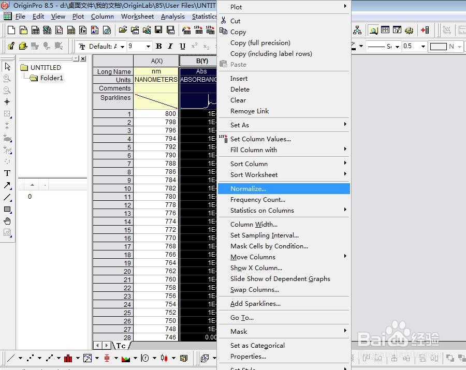The width and height of the screenshot is (466, 370).
Task: Open the line style dropdown
Action: (397, 47)
